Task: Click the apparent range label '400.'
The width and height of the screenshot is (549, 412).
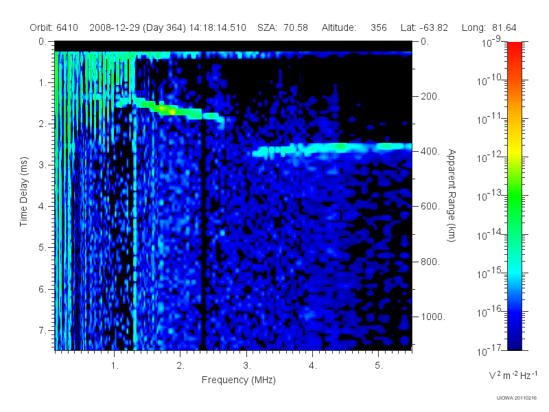Action: point(430,151)
